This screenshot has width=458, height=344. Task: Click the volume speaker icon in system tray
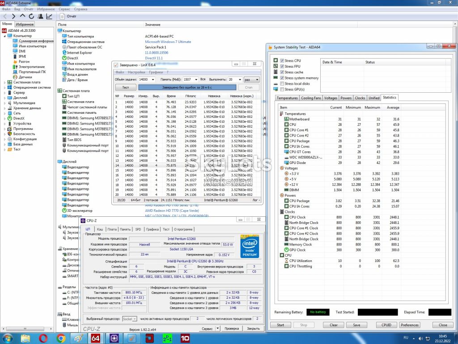point(420,339)
